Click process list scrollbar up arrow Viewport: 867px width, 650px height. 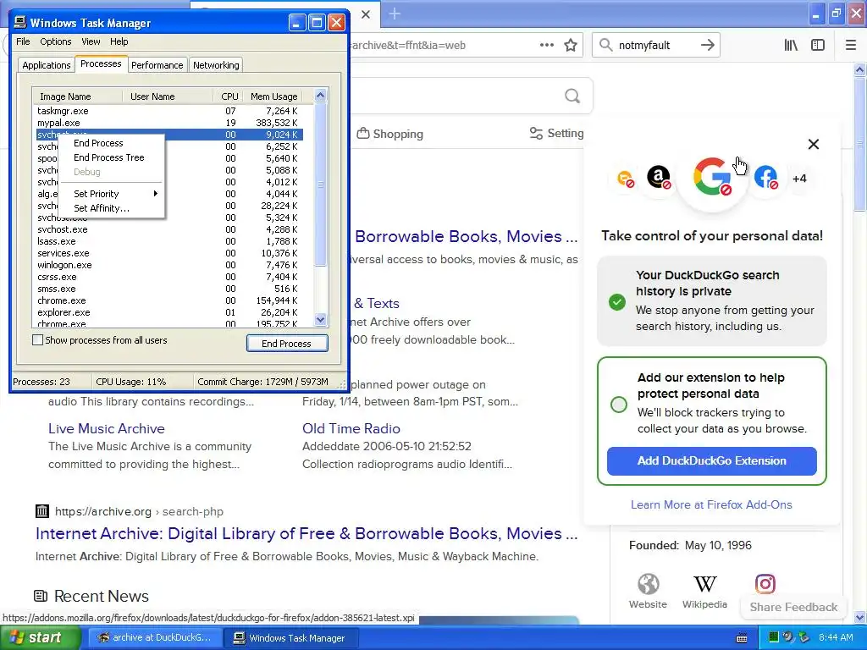tap(320, 96)
